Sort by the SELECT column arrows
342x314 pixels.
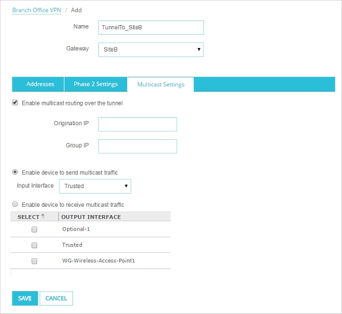click(43, 216)
